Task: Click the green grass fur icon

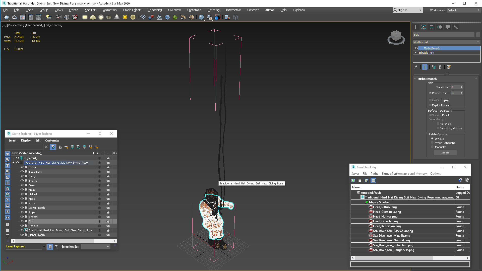Action: click(x=175, y=17)
